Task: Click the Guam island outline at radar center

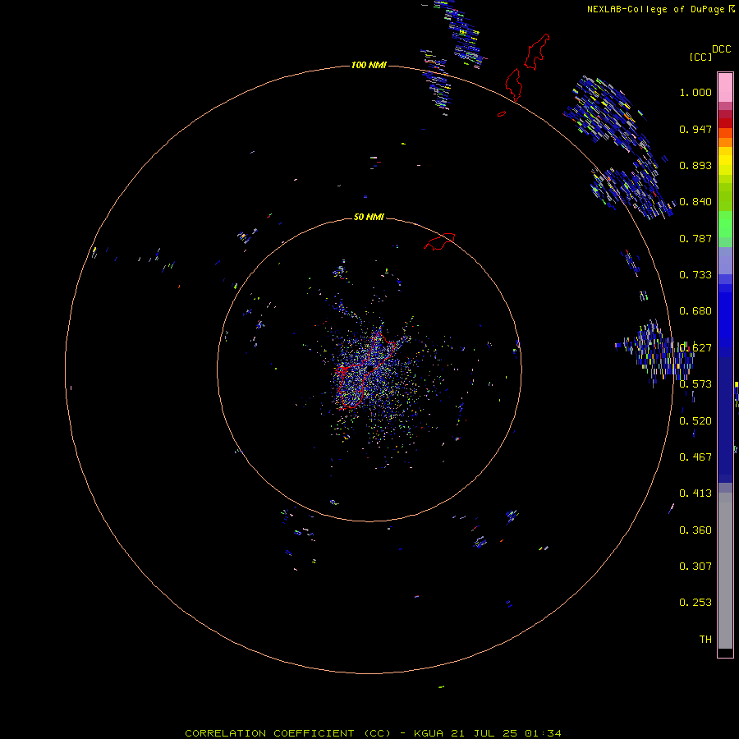Action: point(365,370)
